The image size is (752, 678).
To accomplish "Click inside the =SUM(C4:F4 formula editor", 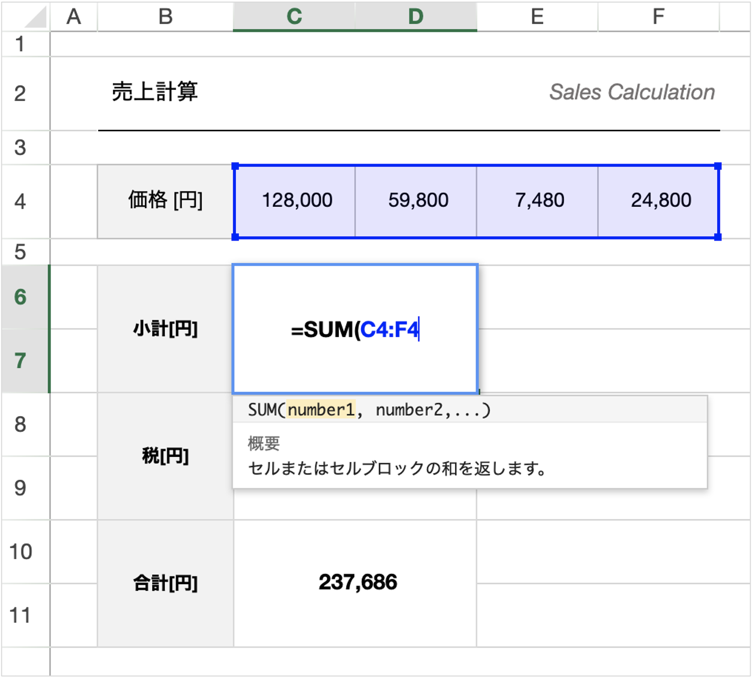I will [355, 328].
